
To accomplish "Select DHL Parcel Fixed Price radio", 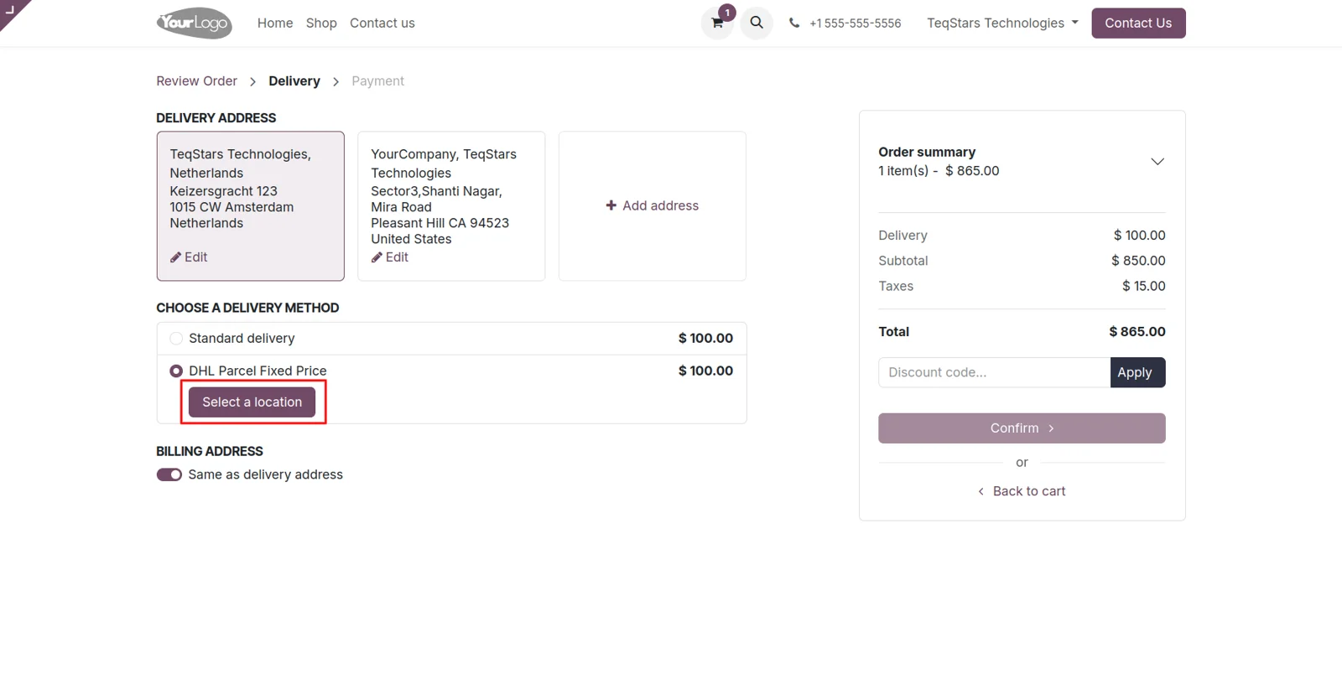I will (176, 371).
